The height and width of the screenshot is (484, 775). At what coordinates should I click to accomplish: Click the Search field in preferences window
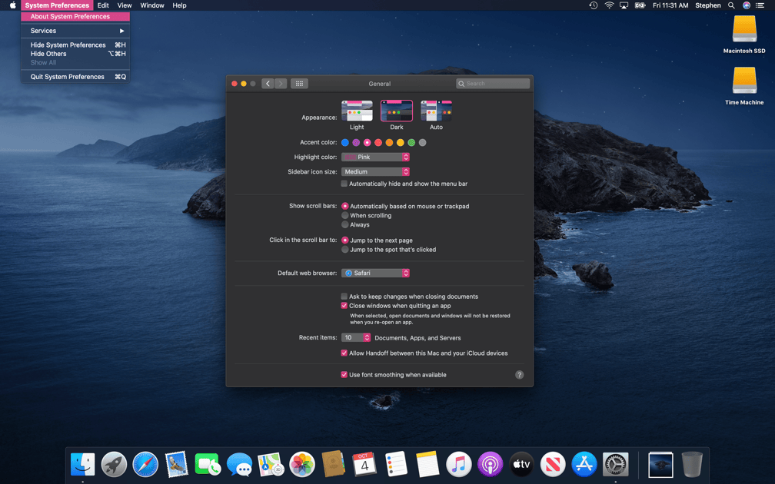(493, 84)
